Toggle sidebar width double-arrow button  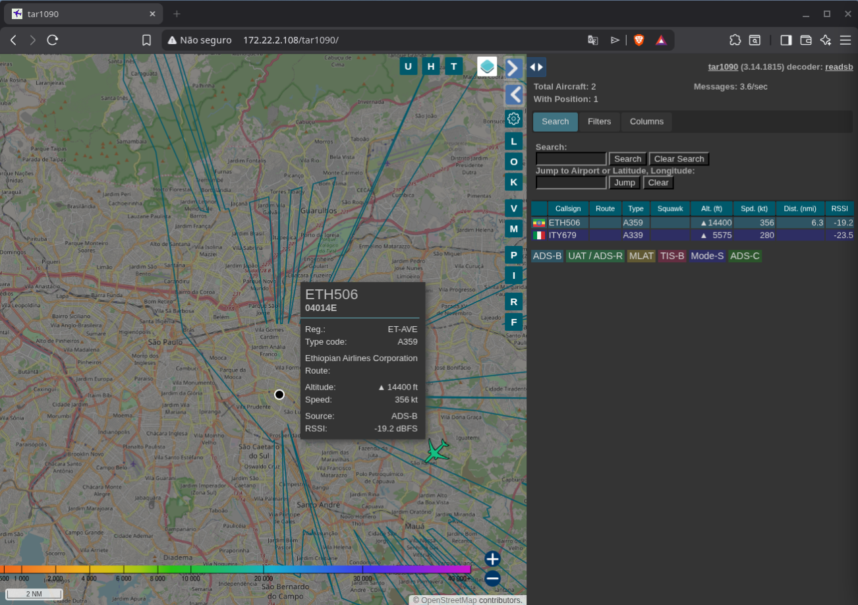[536, 67]
